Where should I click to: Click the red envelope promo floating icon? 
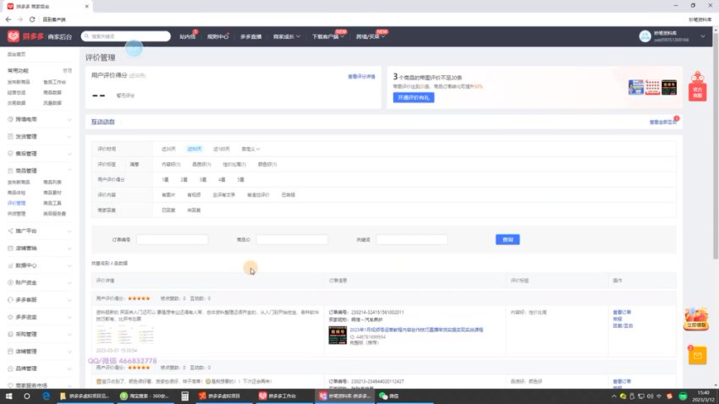[696, 319]
